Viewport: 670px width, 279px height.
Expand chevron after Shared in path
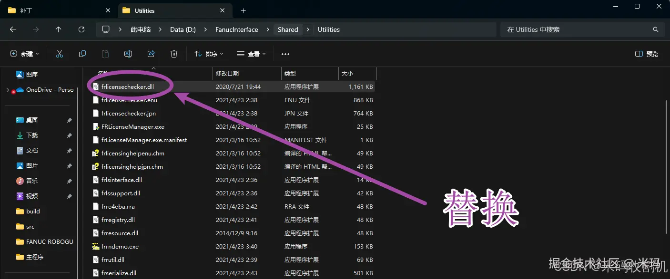click(x=308, y=29)
